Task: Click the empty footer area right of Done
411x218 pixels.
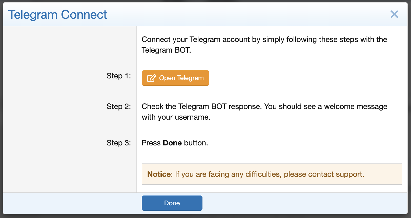Action: pyautogui.click(x=304, y=203)
